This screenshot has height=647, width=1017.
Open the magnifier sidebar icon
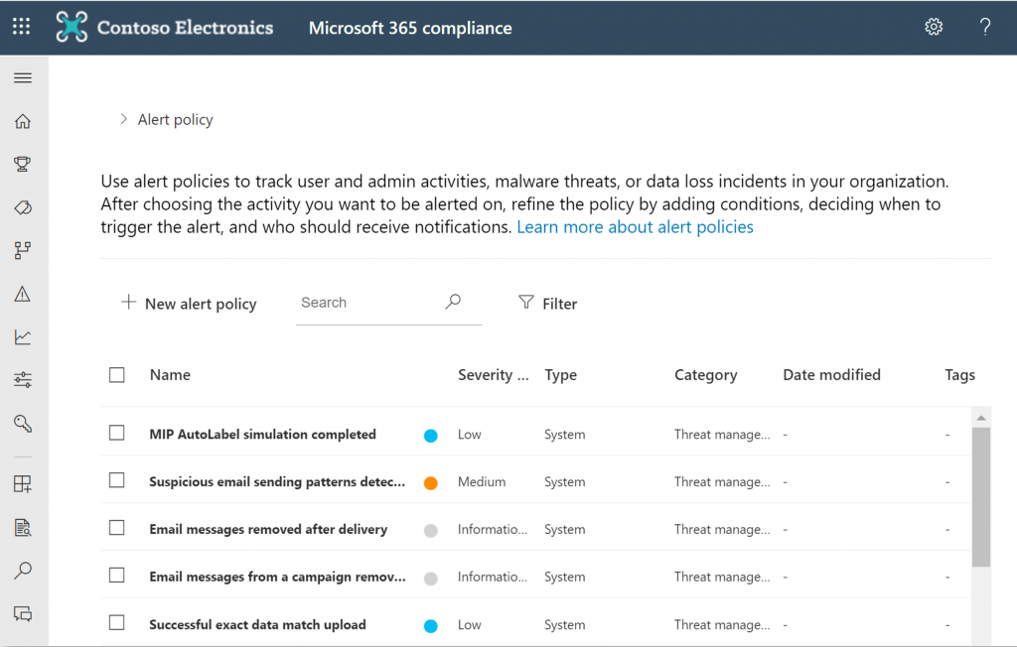pyautogui.click(x=23, y=571)
